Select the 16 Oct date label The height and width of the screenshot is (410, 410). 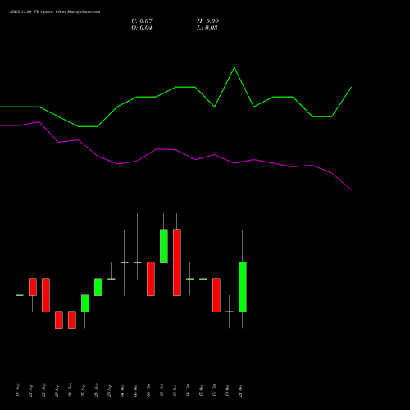215,390
